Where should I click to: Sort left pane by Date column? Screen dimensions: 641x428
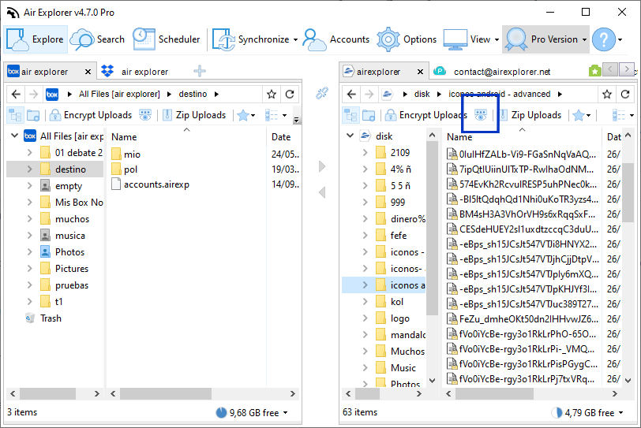(281, 137)
